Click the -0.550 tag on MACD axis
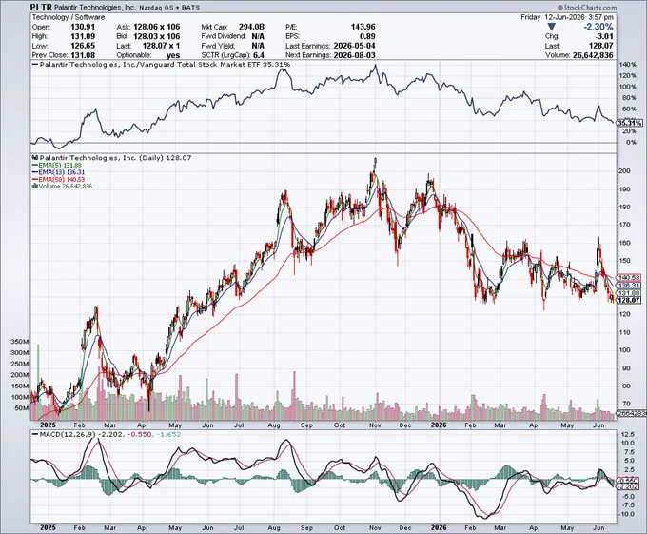Image resolution: width=647 pixels, height=534 pixels. click(629, 482)
